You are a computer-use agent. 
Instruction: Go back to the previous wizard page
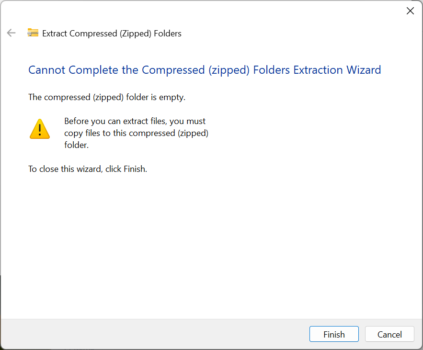[11, 33]
